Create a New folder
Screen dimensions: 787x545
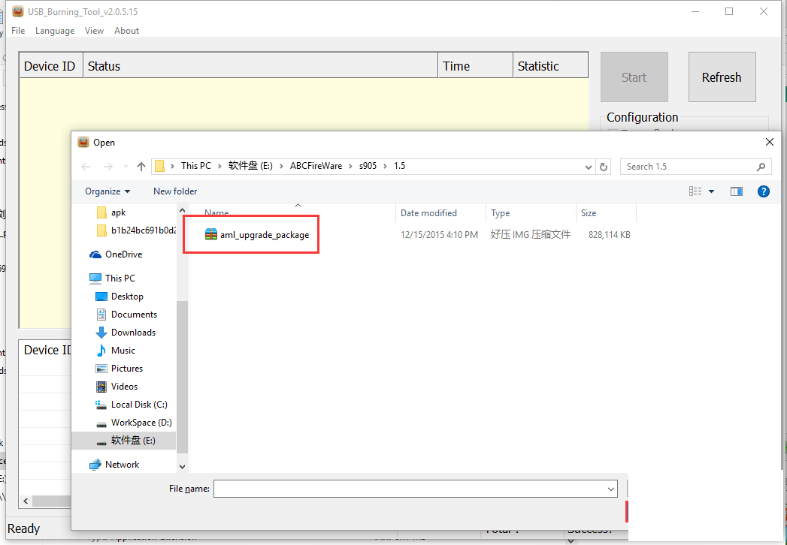175,191
